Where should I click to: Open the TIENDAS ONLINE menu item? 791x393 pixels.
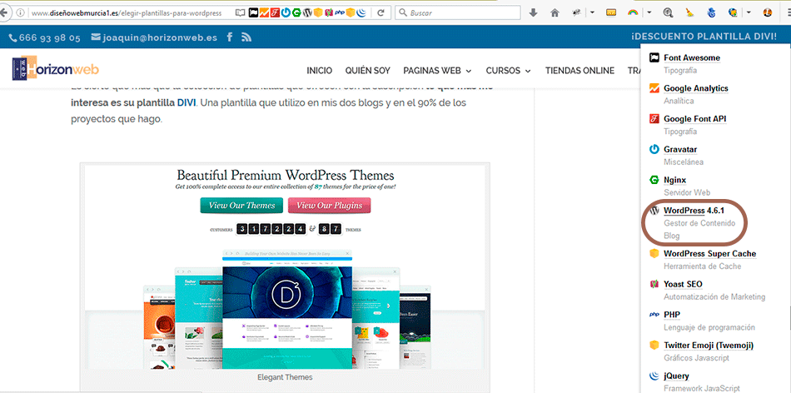click(580, 71)
